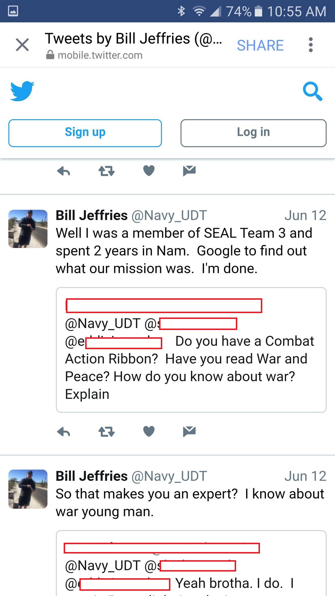Close the in-app browser tab
The width and height of the screenshot is (335, 596).
click(x=22, y=45)
